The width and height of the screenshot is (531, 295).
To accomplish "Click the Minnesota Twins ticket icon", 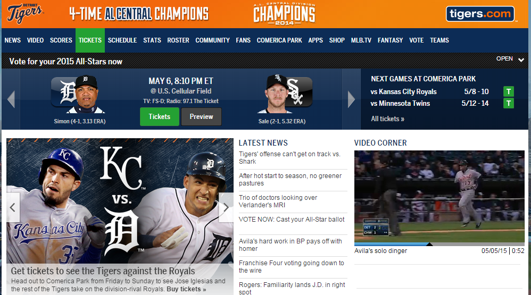I will pos(508,103).
